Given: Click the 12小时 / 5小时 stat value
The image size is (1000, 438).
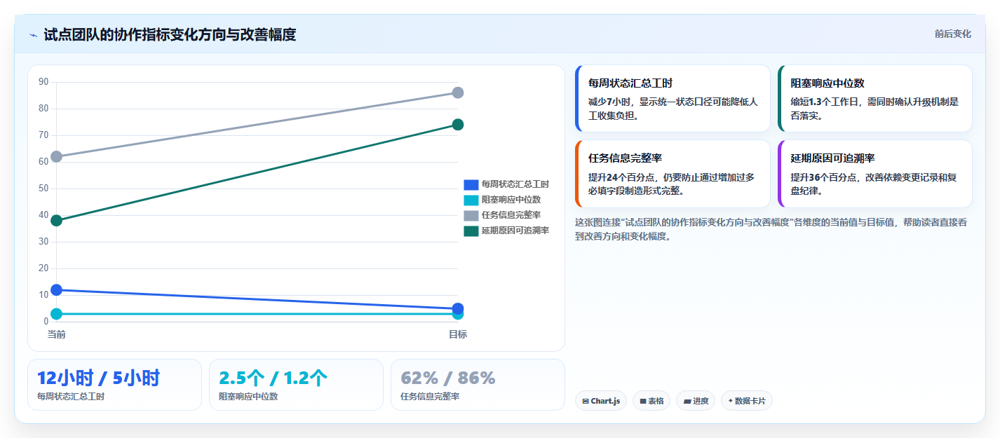Looking at the screenshot, I should (x=98, y=378).
